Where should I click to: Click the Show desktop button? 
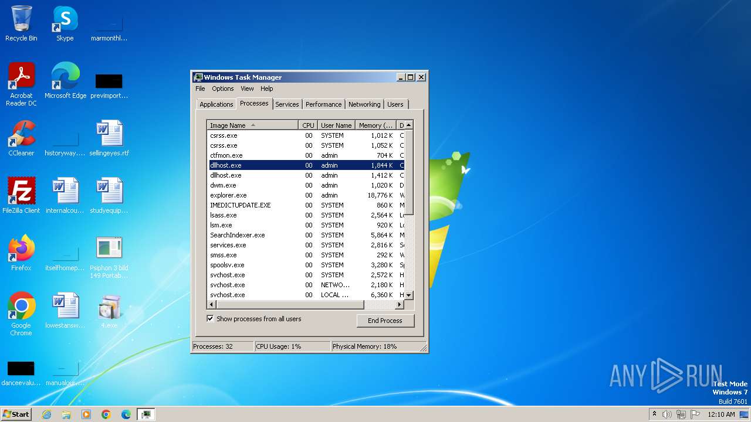[745, 414]
